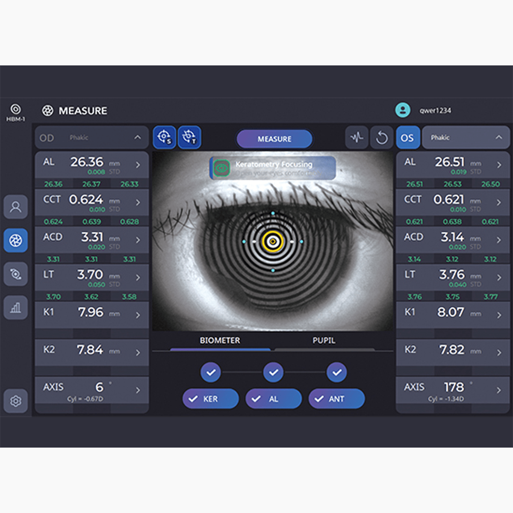This screenshot has height=513, width=513.
Task: Click the qwer1234 username
Action: pos(435,111)
